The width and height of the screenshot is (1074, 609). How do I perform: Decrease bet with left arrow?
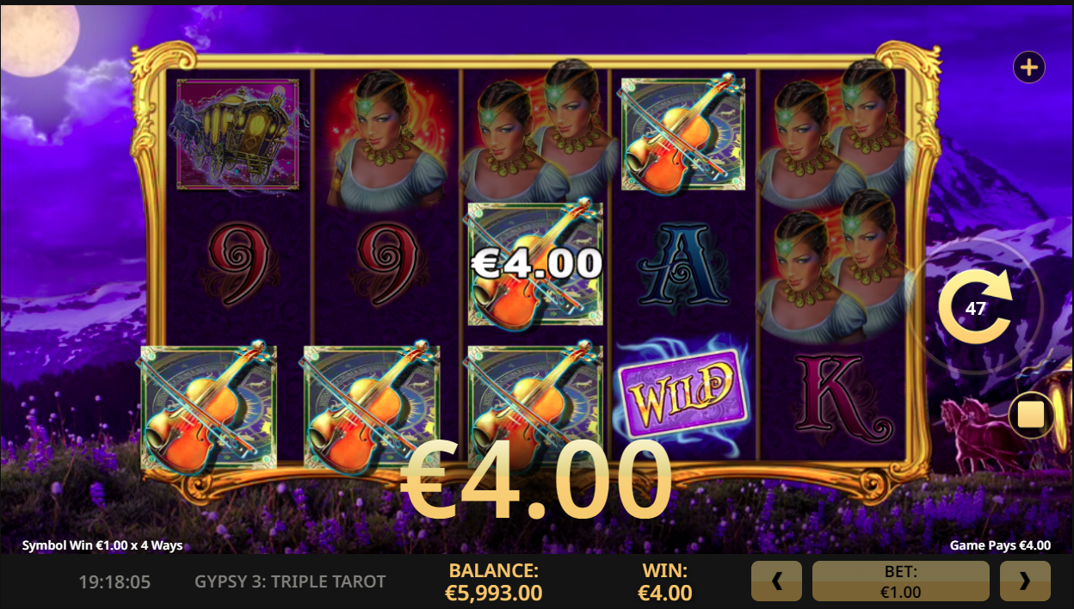(776, 581)
